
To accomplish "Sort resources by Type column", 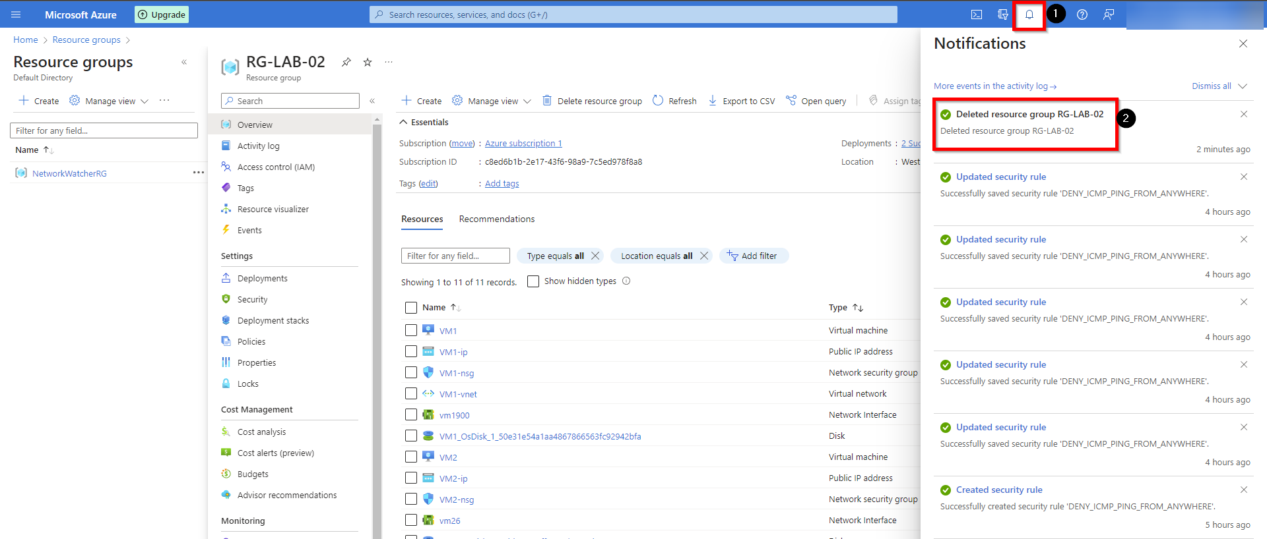I will 846,307.
